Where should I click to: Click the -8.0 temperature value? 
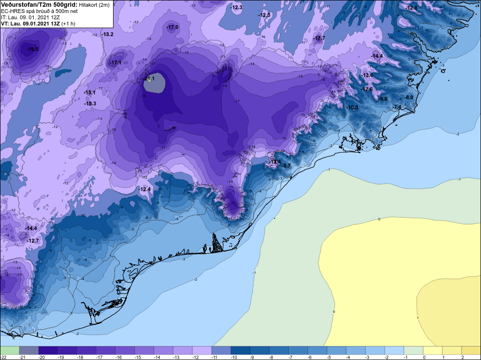click(x=408, y=98)
